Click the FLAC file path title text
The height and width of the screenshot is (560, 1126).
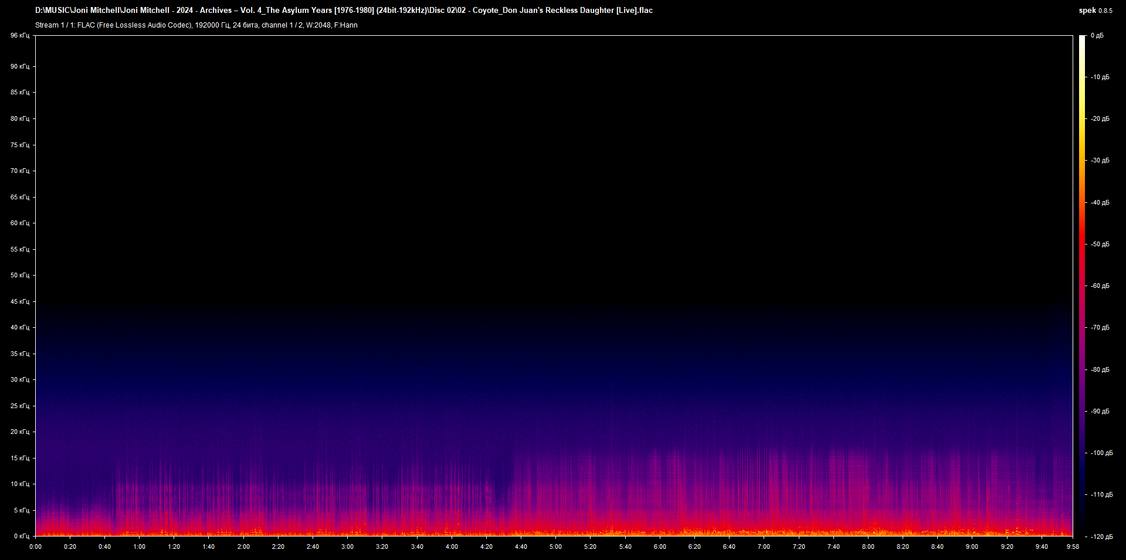(x=344, y=11)
